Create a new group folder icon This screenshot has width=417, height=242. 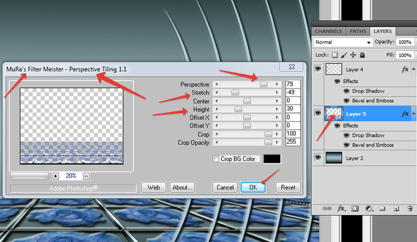(382, 208)
